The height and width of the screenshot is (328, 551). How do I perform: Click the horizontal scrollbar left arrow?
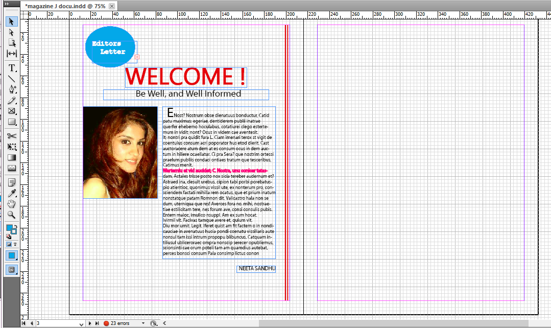164,323
